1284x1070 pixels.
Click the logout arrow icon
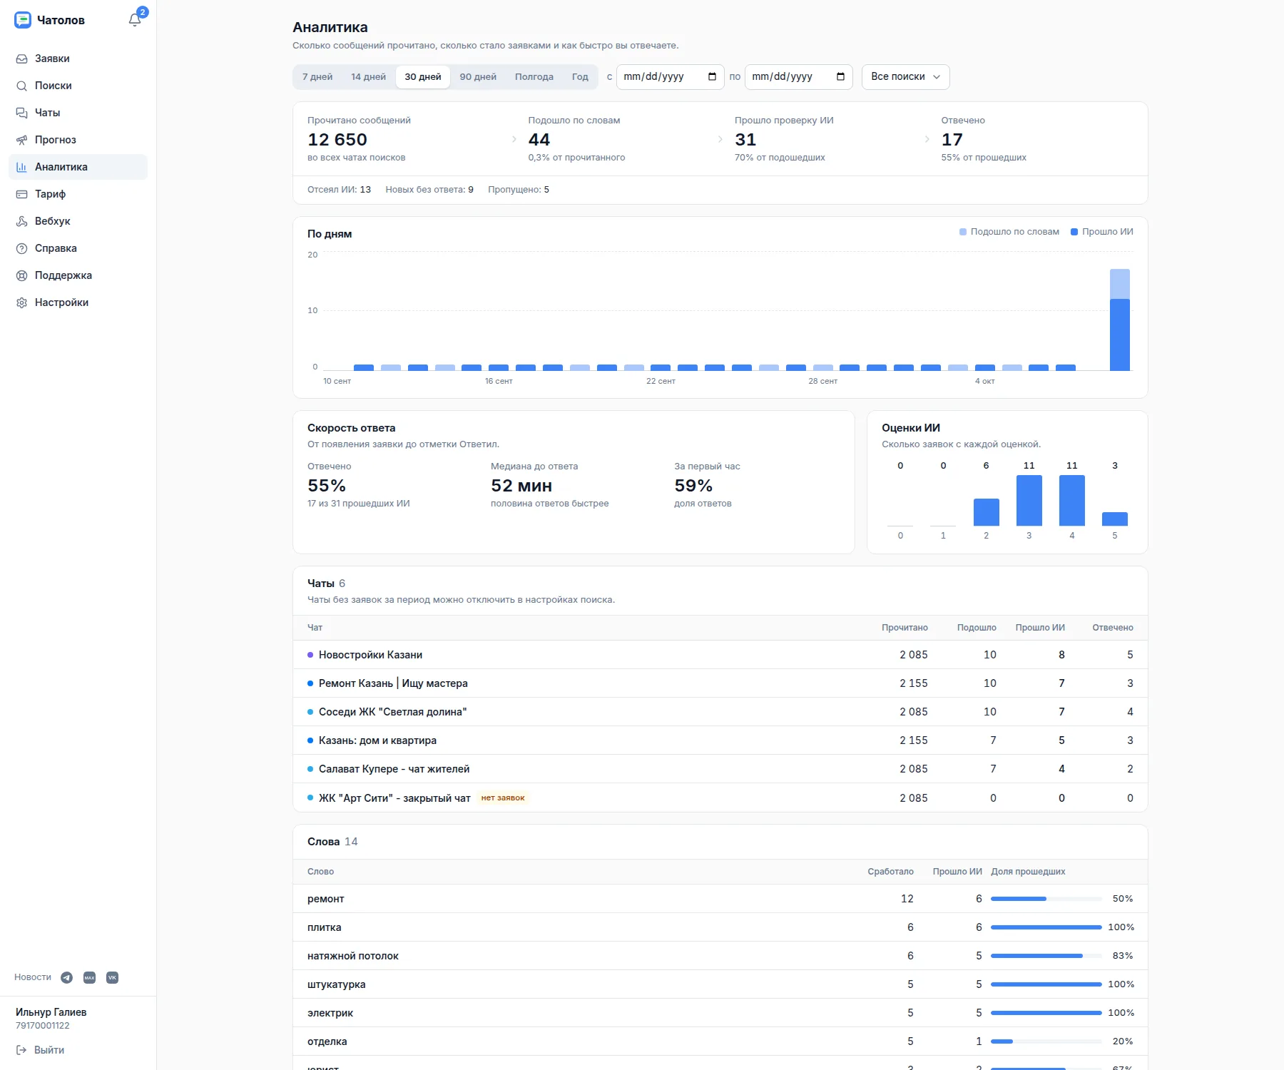pos(21,1050)
